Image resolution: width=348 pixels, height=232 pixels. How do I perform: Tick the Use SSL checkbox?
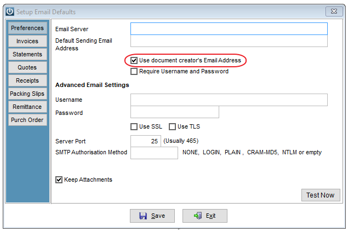(x=134, y=126)
